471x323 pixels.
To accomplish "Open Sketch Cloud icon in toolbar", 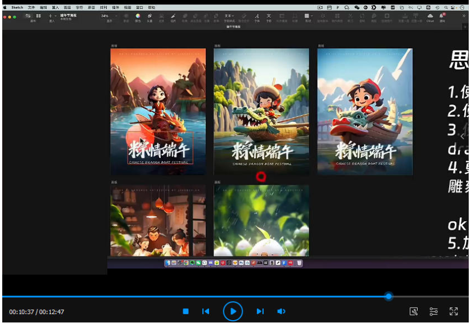I will pyautogui.click(x=430, y=16).
